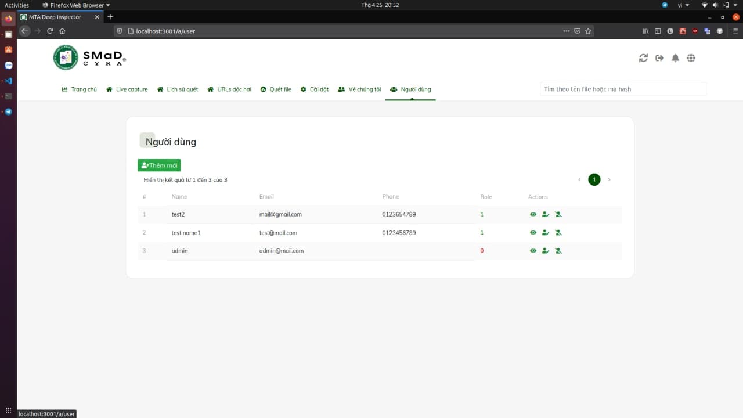The width and height of the screenshot is (743, 418).
Task: Save page to Pocket
Action: [x=578, y=31]
